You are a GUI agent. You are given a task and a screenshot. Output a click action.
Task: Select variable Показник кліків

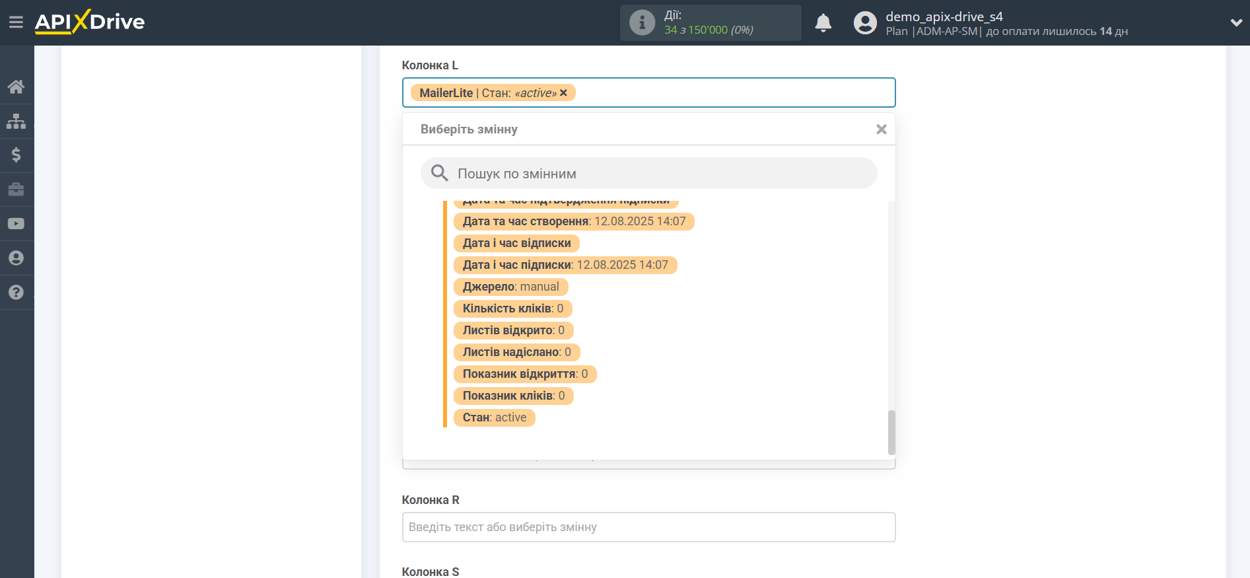514,396
